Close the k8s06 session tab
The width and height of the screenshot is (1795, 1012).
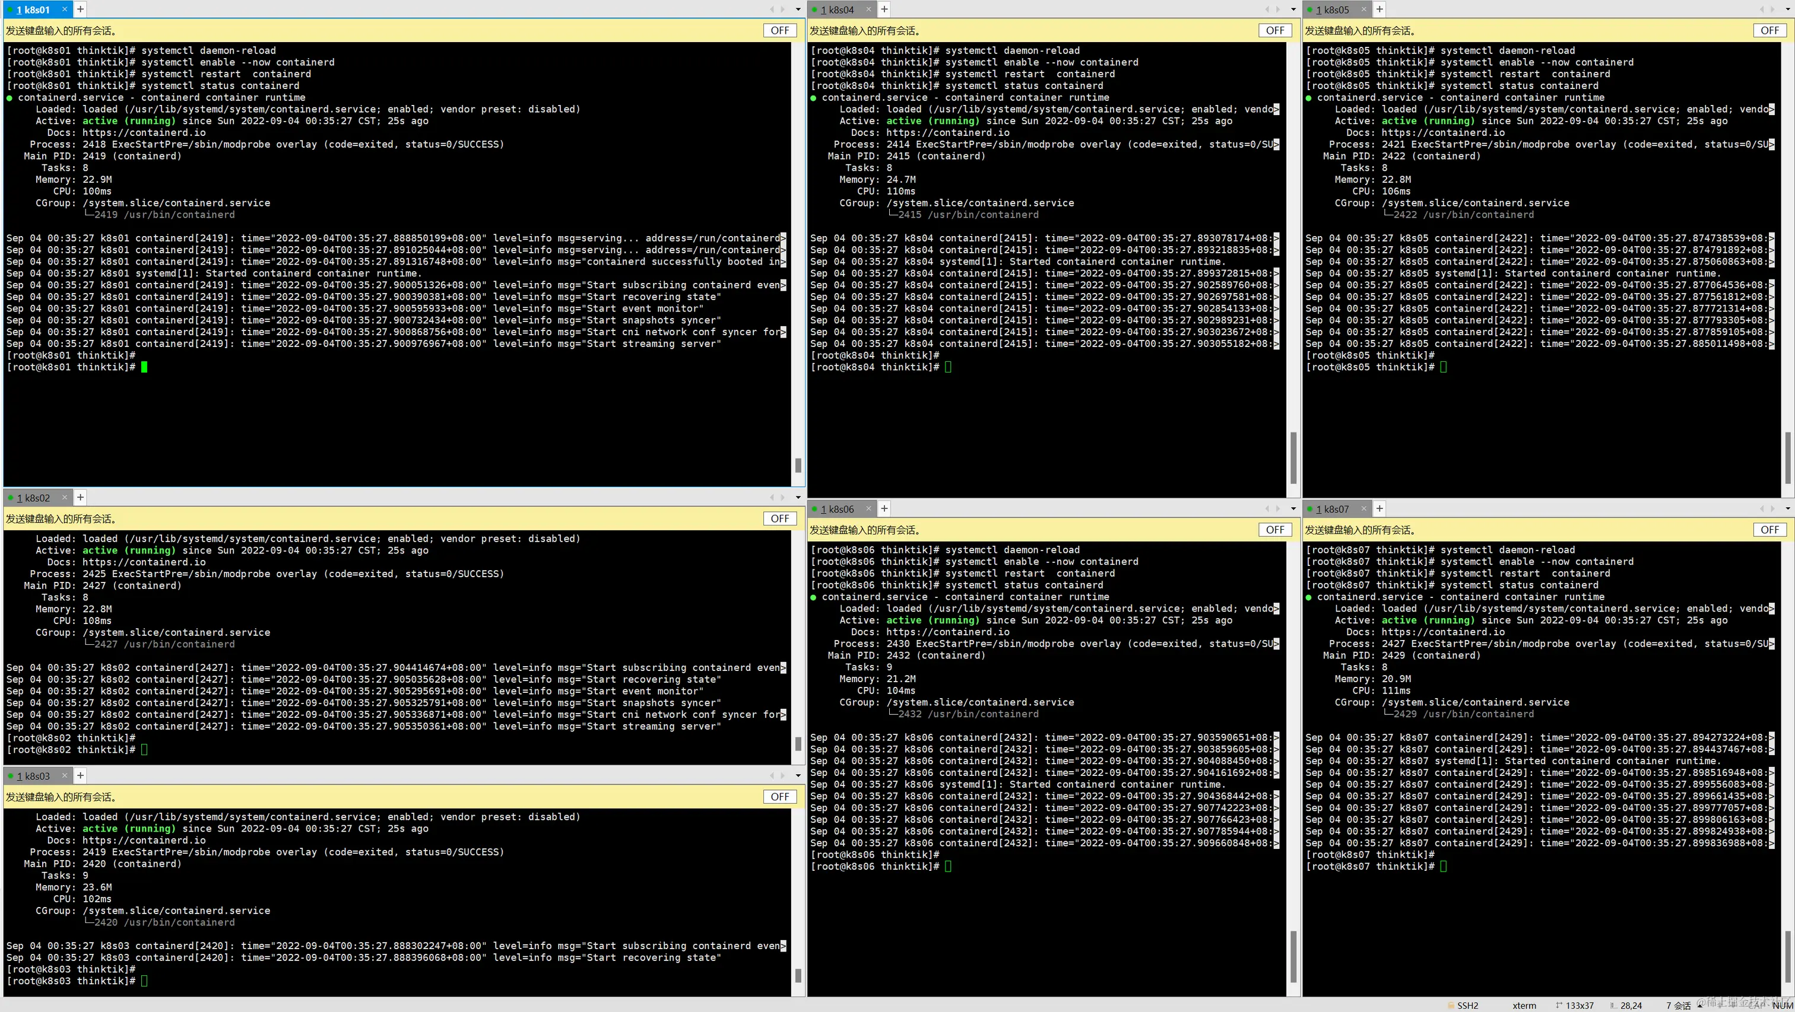[x=868, y=508]
